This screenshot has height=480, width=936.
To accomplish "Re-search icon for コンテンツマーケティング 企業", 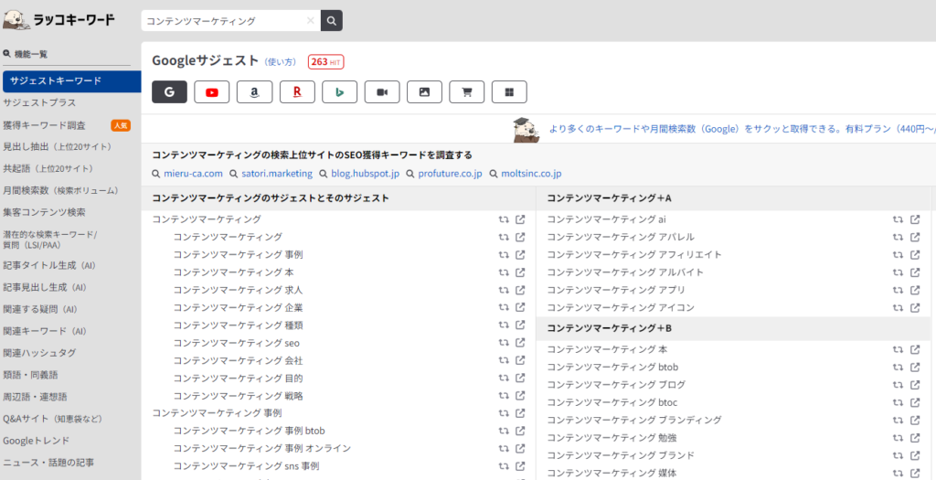I will tap(504, 307).
